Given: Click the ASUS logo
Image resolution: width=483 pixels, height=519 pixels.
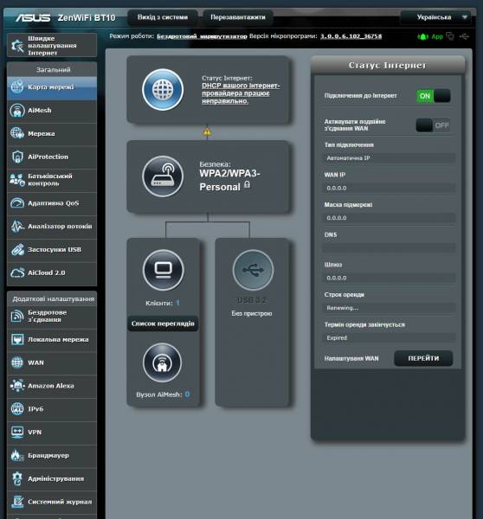Looking at the screenshot, I should (33, 17).
